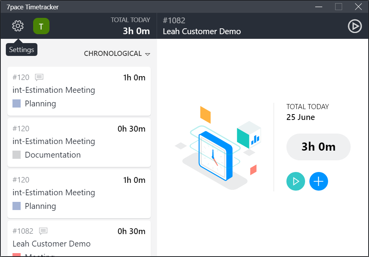Viewport: 369px width, 257px height.
Task: Minimize the 7pace Timetracker window
Action: click(x=319, y=7)
